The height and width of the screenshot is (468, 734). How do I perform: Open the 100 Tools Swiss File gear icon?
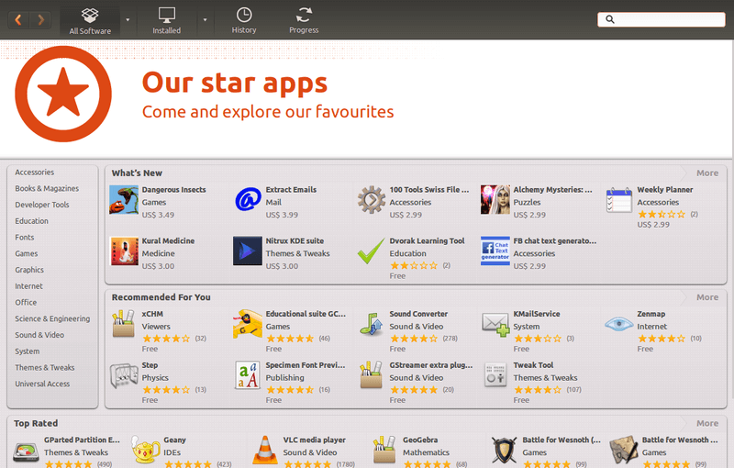tap(372, 199)
